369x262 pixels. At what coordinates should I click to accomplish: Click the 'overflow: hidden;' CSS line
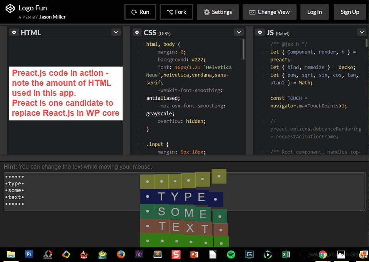tap(181, 121)
